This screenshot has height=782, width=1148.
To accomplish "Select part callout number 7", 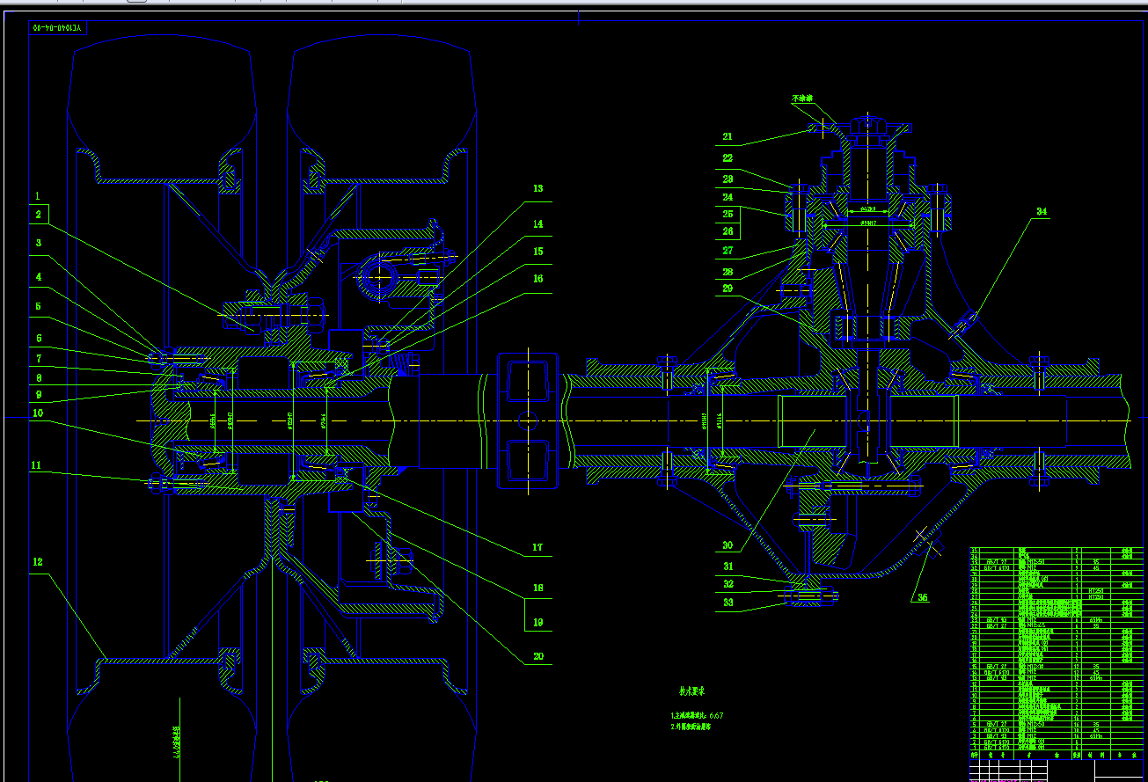I will coord(38,359).
